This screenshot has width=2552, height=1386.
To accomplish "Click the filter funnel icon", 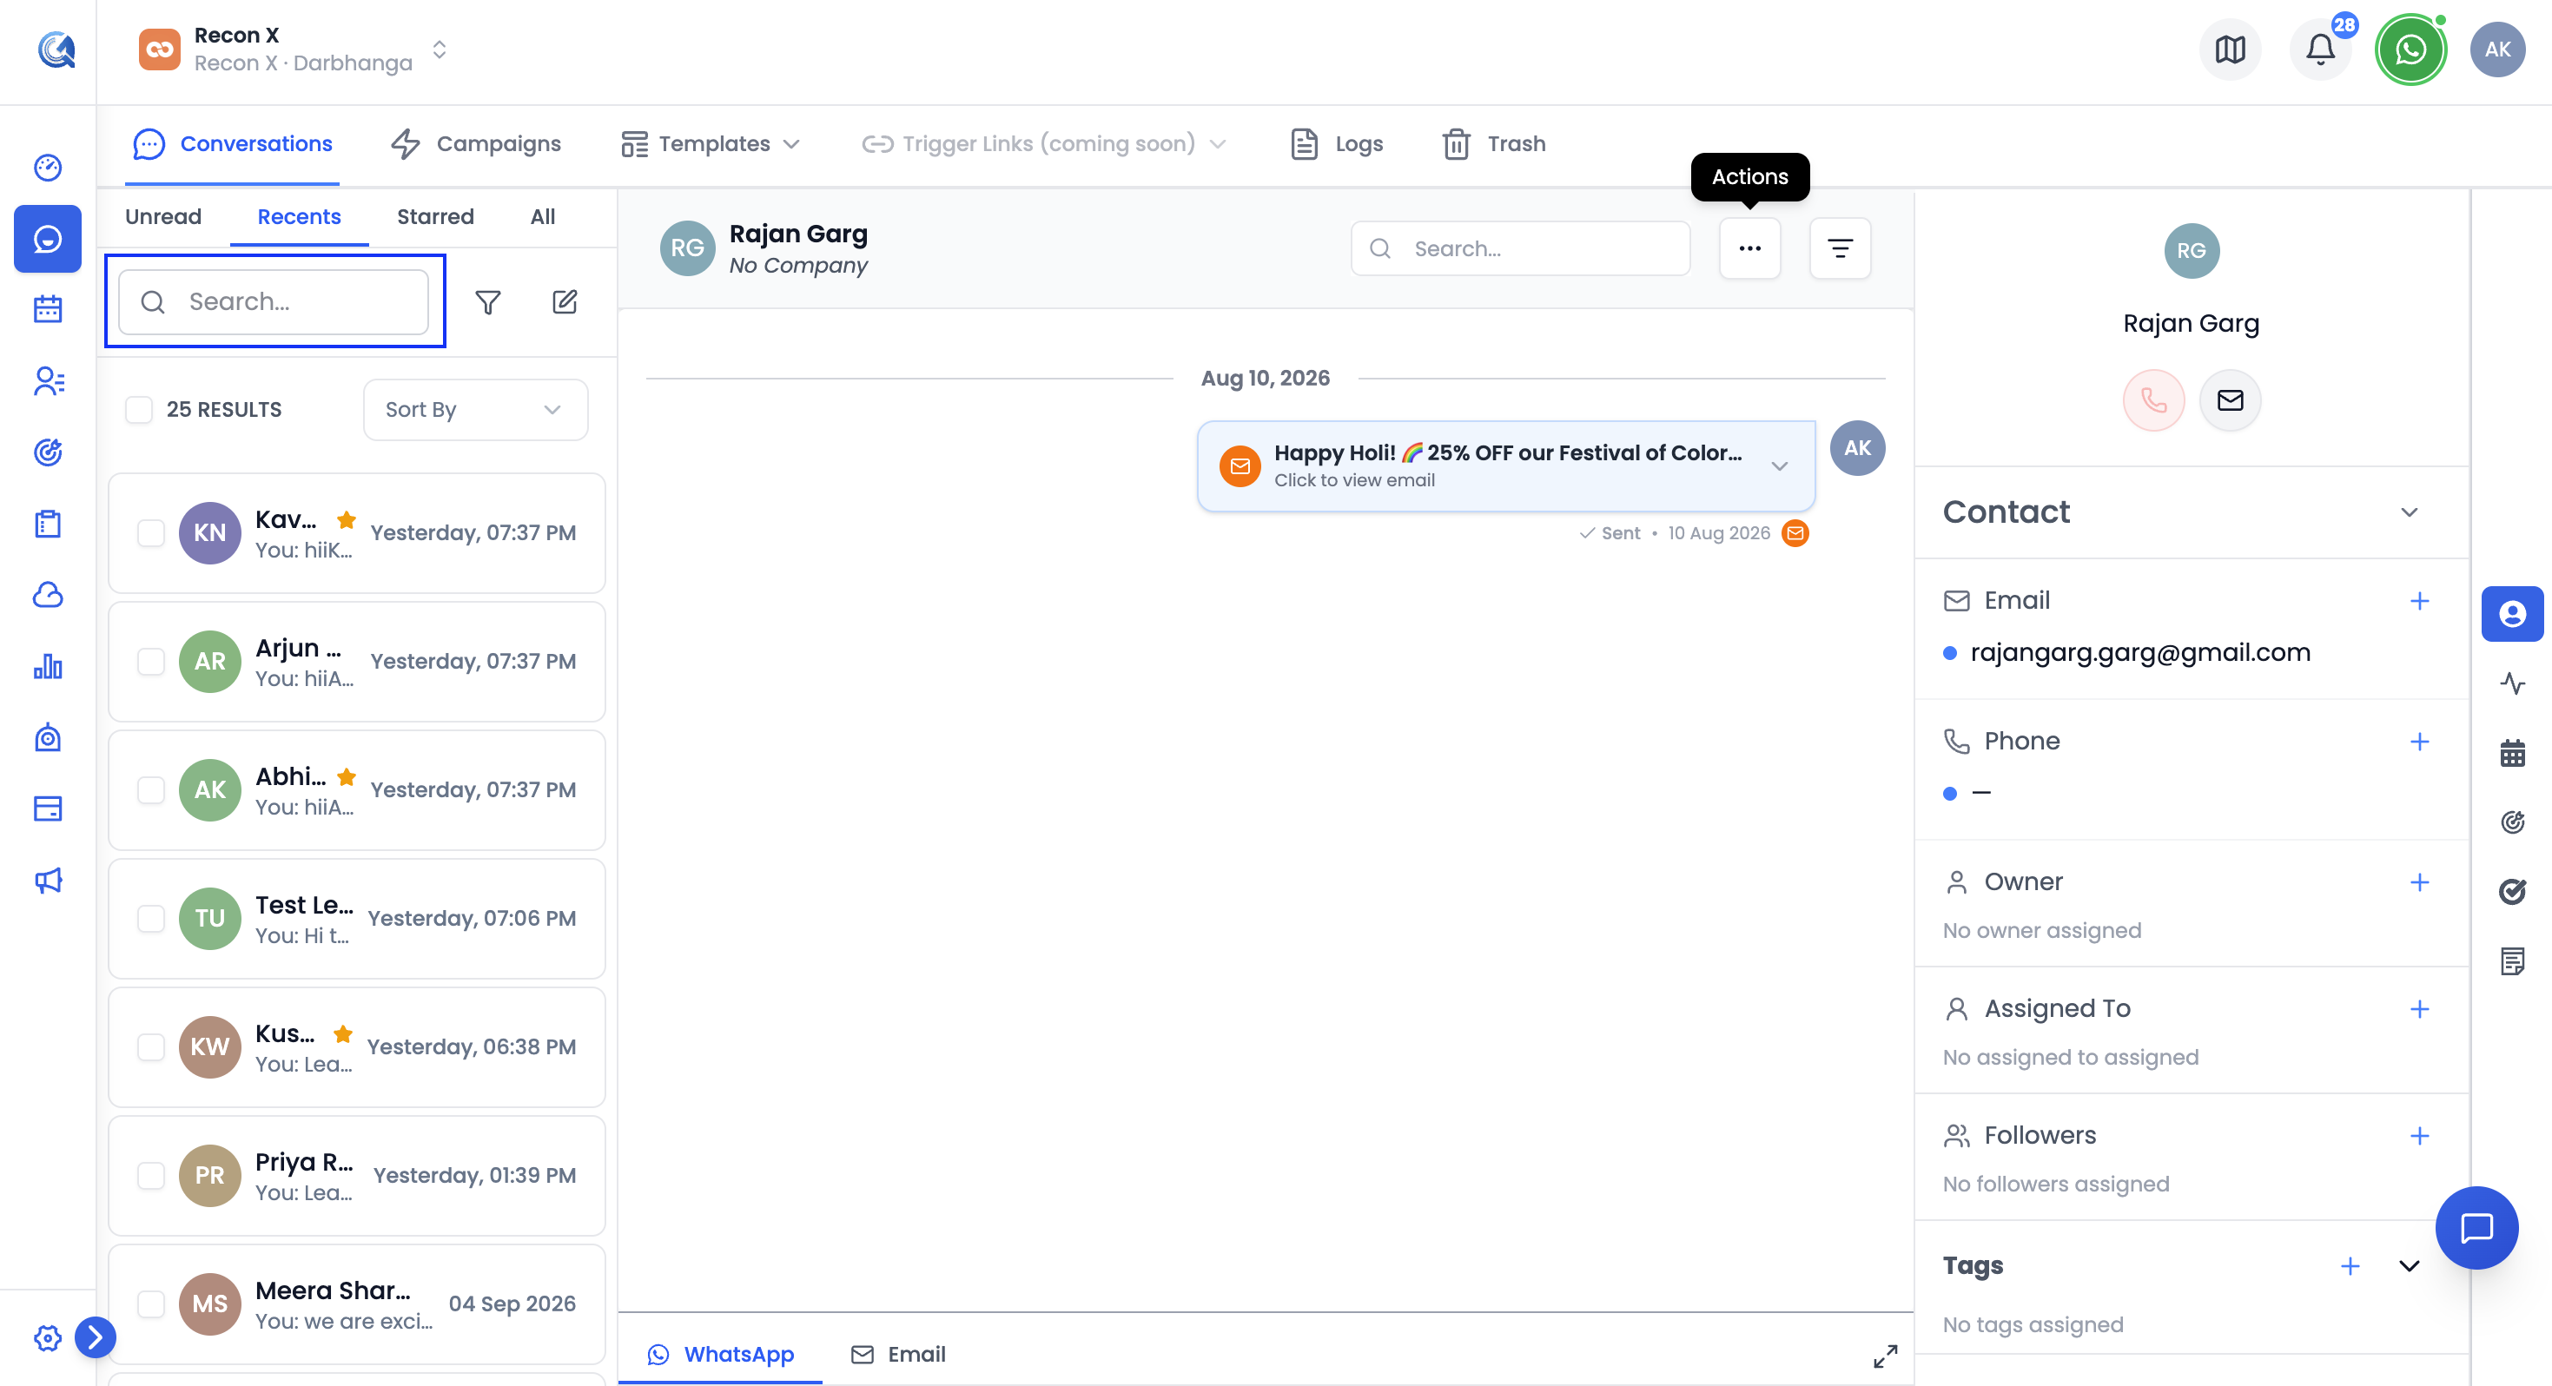I will (487, 302).
